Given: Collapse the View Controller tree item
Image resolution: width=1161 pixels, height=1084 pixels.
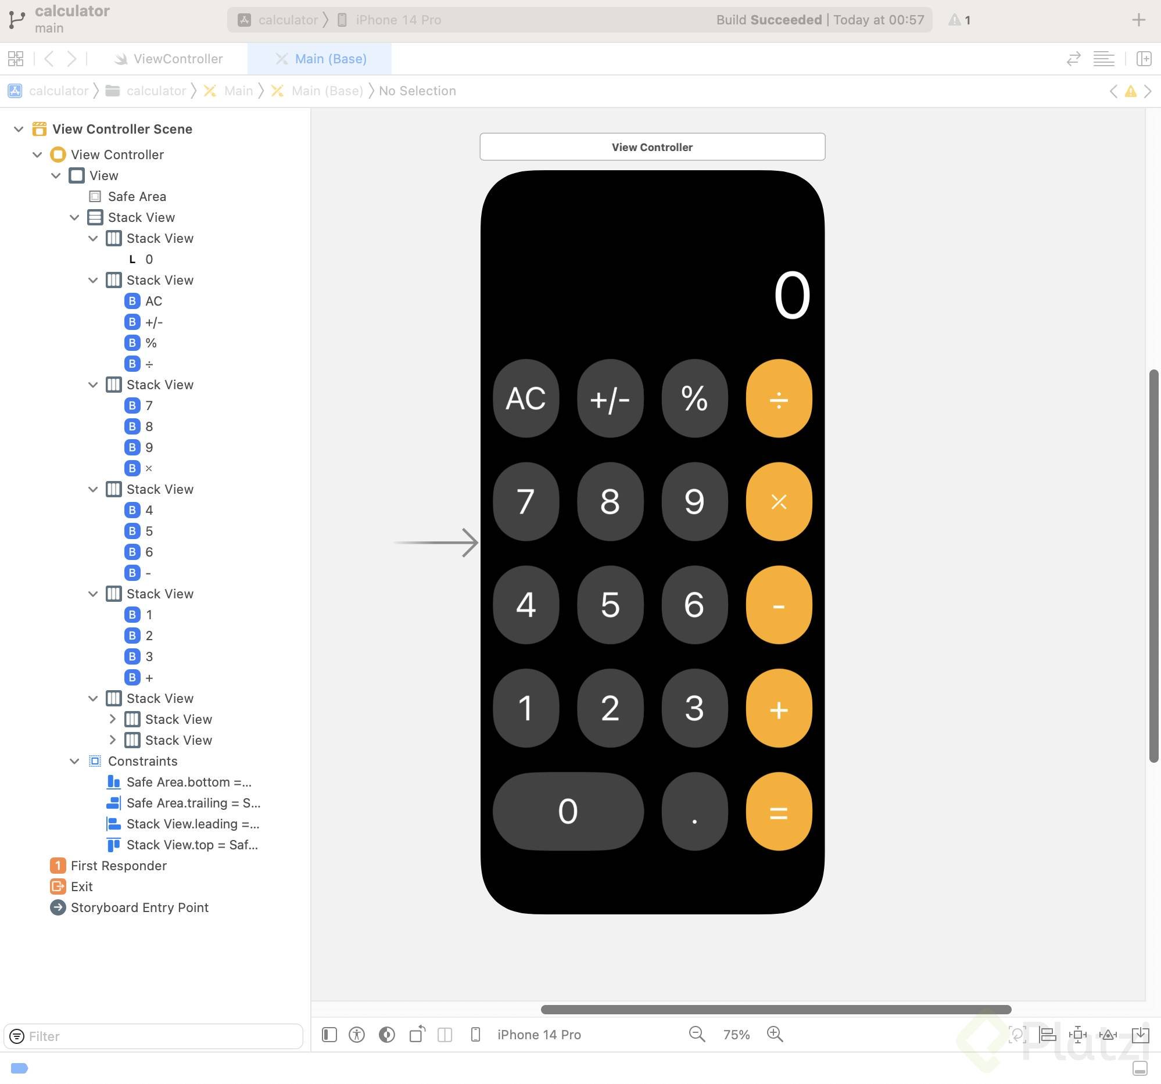Looking at the screenshot, I should [37, 155].
